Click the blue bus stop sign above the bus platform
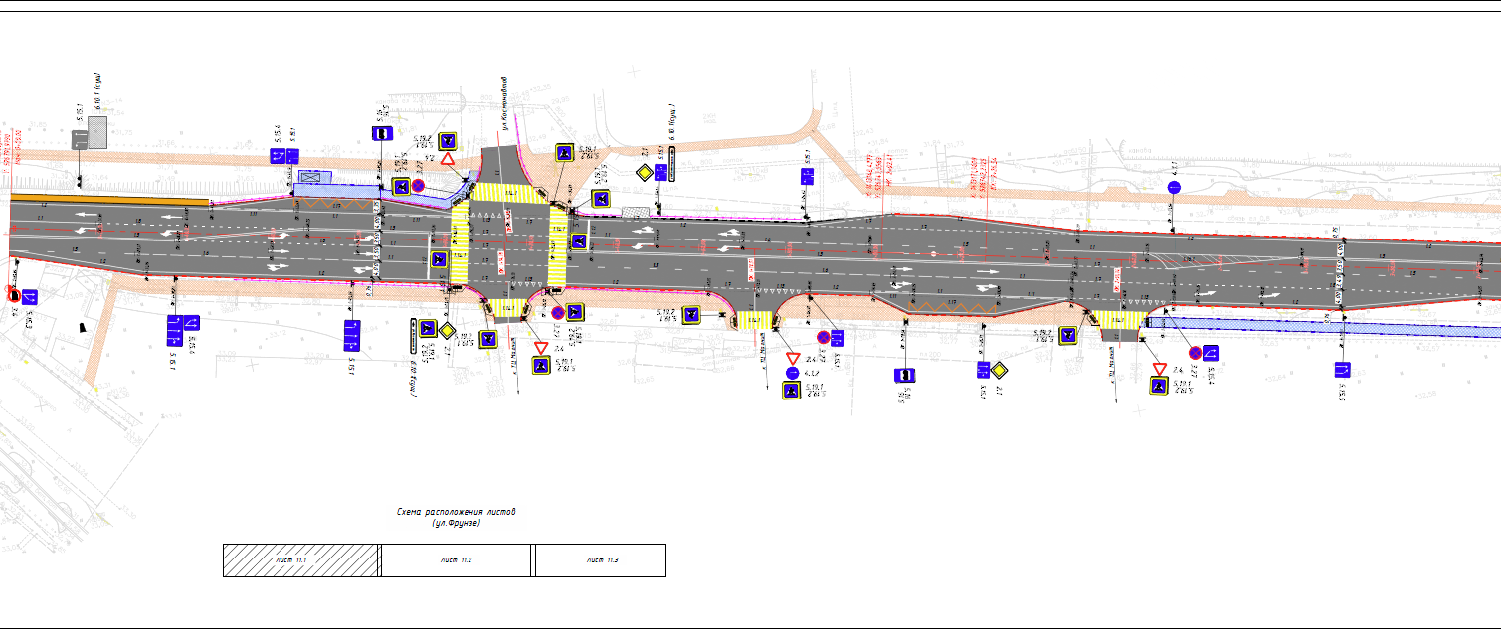The width and height of the screenshot is (1501, 638). pyautogui.click(x=382, y=132)
